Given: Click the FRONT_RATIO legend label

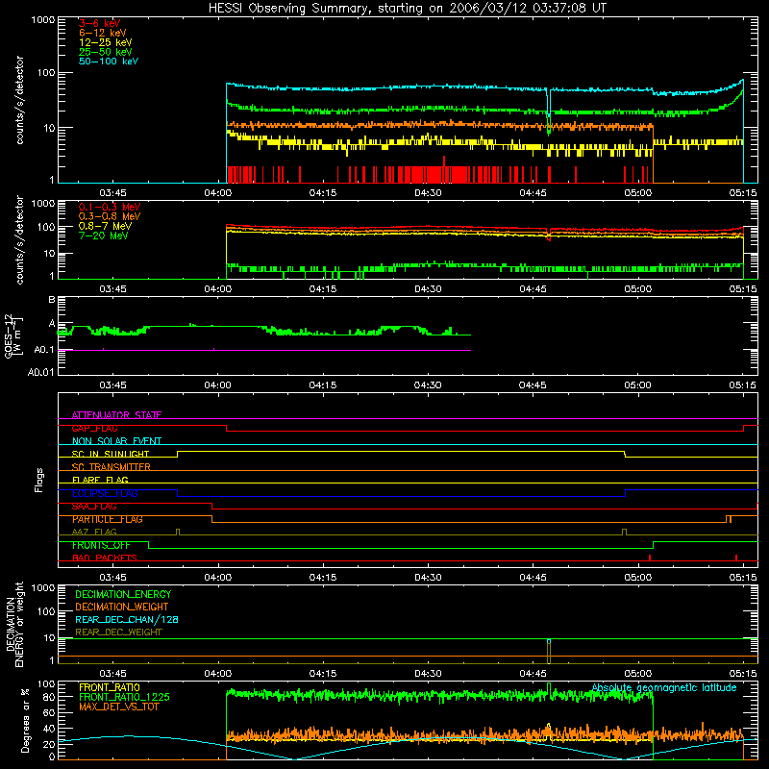Looking at the screenshot, I should click(110, 688).
